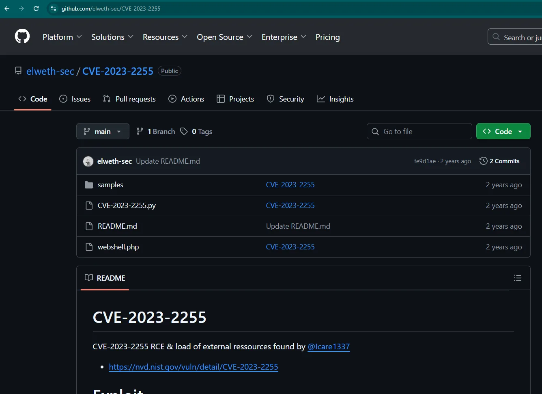Switch to the Pull requests tab
Screen dimensions: 542x394
click(129, 99)
